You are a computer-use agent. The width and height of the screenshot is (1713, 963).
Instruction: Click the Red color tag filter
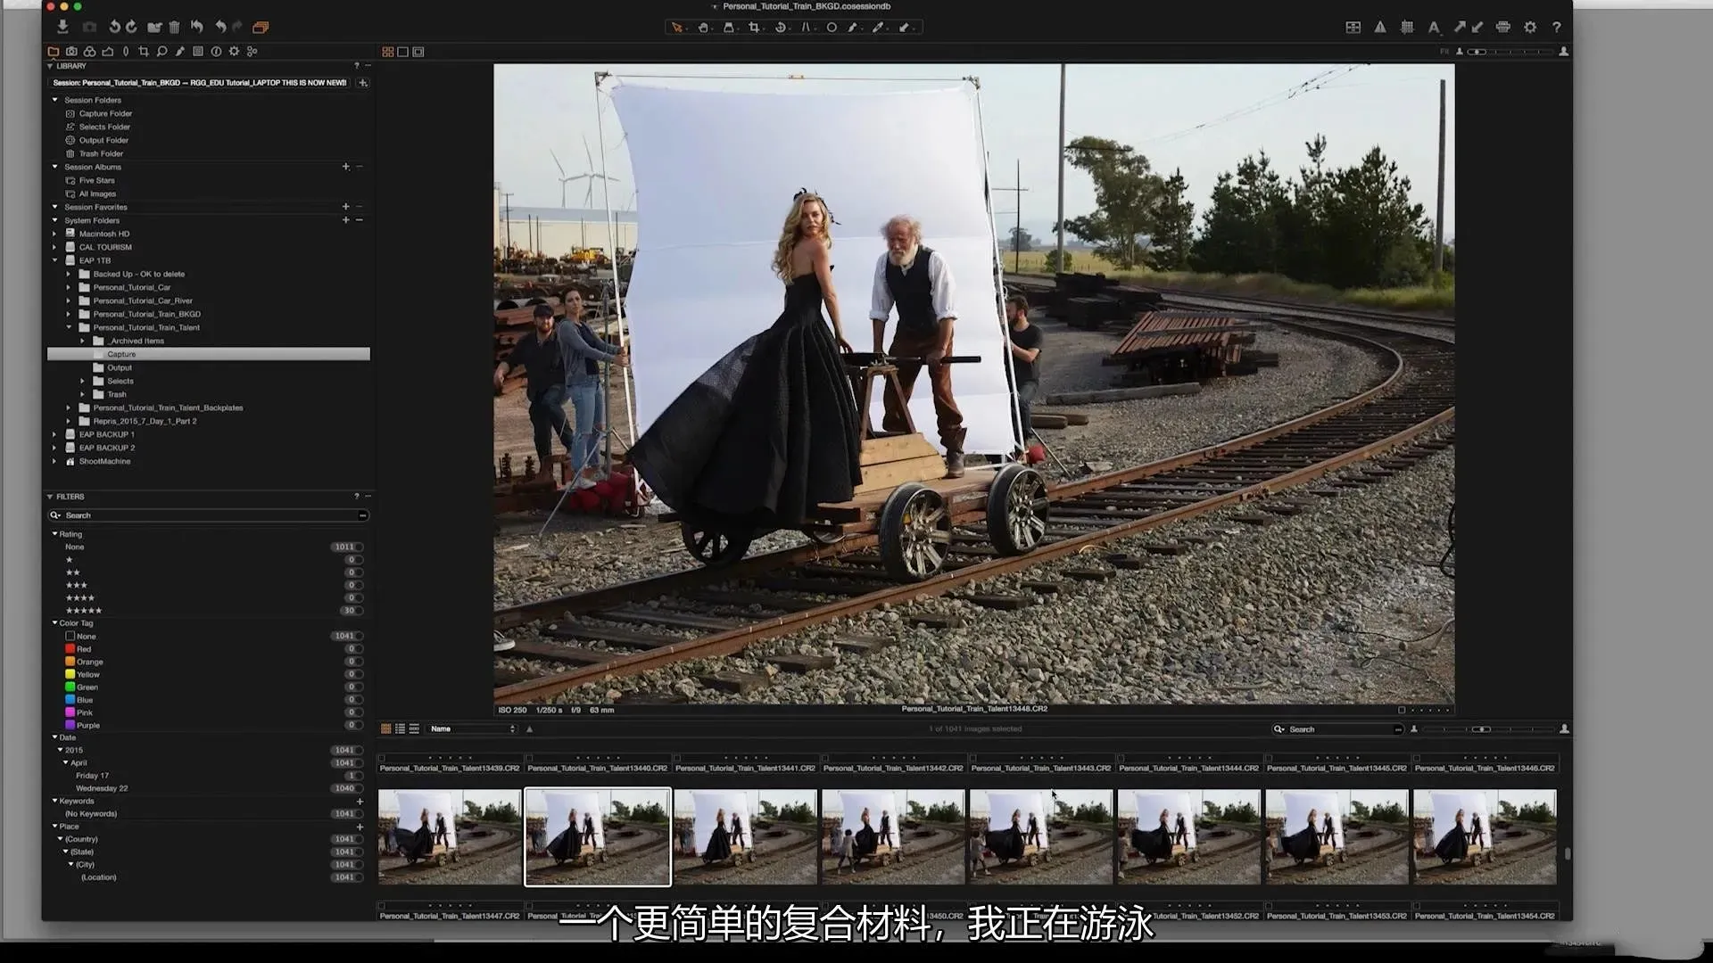pyautogui.click(x=83, y=649)
